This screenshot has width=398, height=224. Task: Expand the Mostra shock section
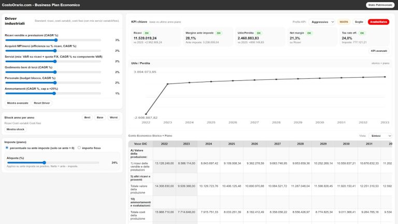click(15, 129)
